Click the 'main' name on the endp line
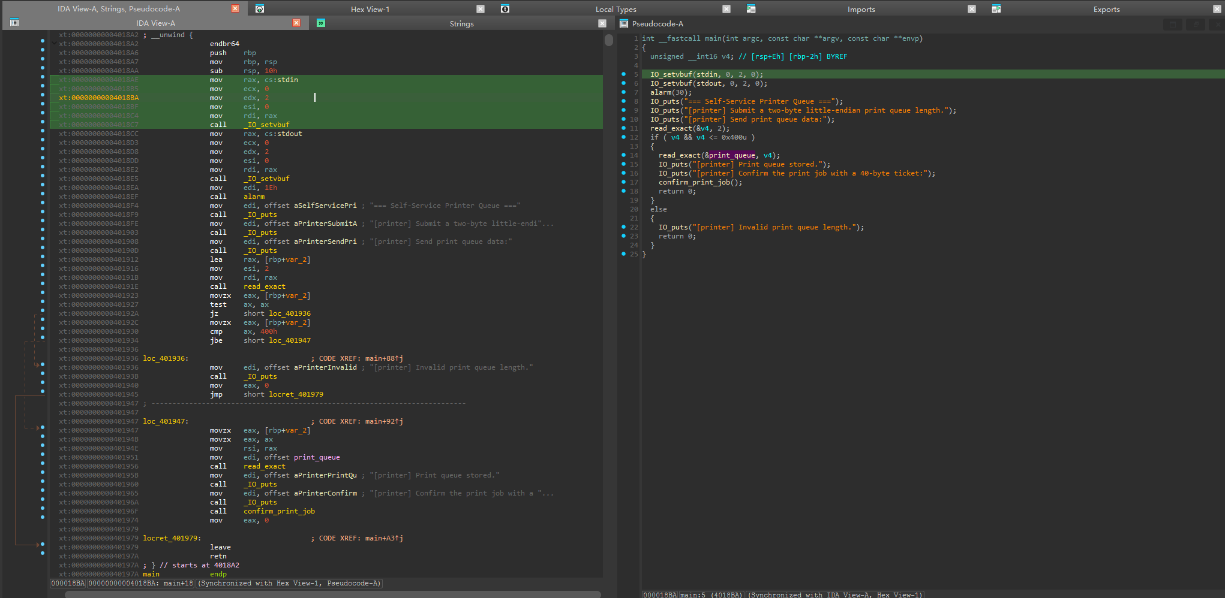 [151, 574]
